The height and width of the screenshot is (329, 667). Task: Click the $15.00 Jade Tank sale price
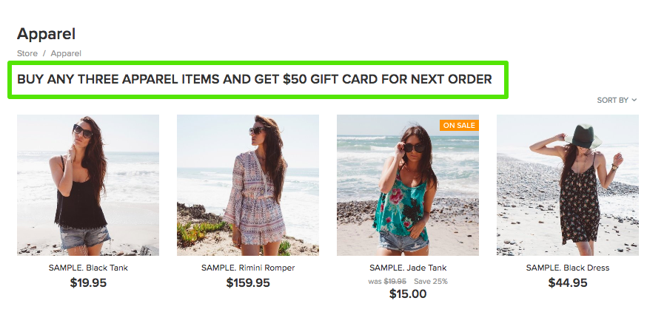[x=408, y=294]
